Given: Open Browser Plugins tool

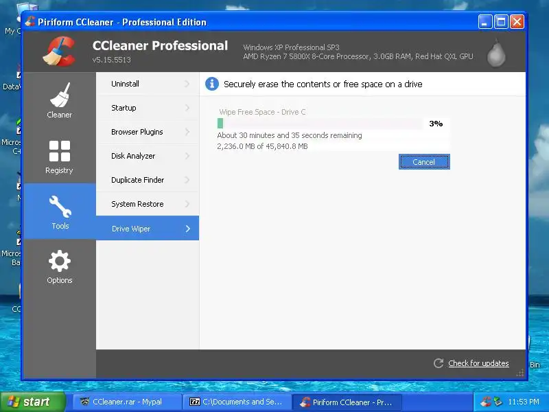Looking at the screenshot, I should click(x=148, y=132).
